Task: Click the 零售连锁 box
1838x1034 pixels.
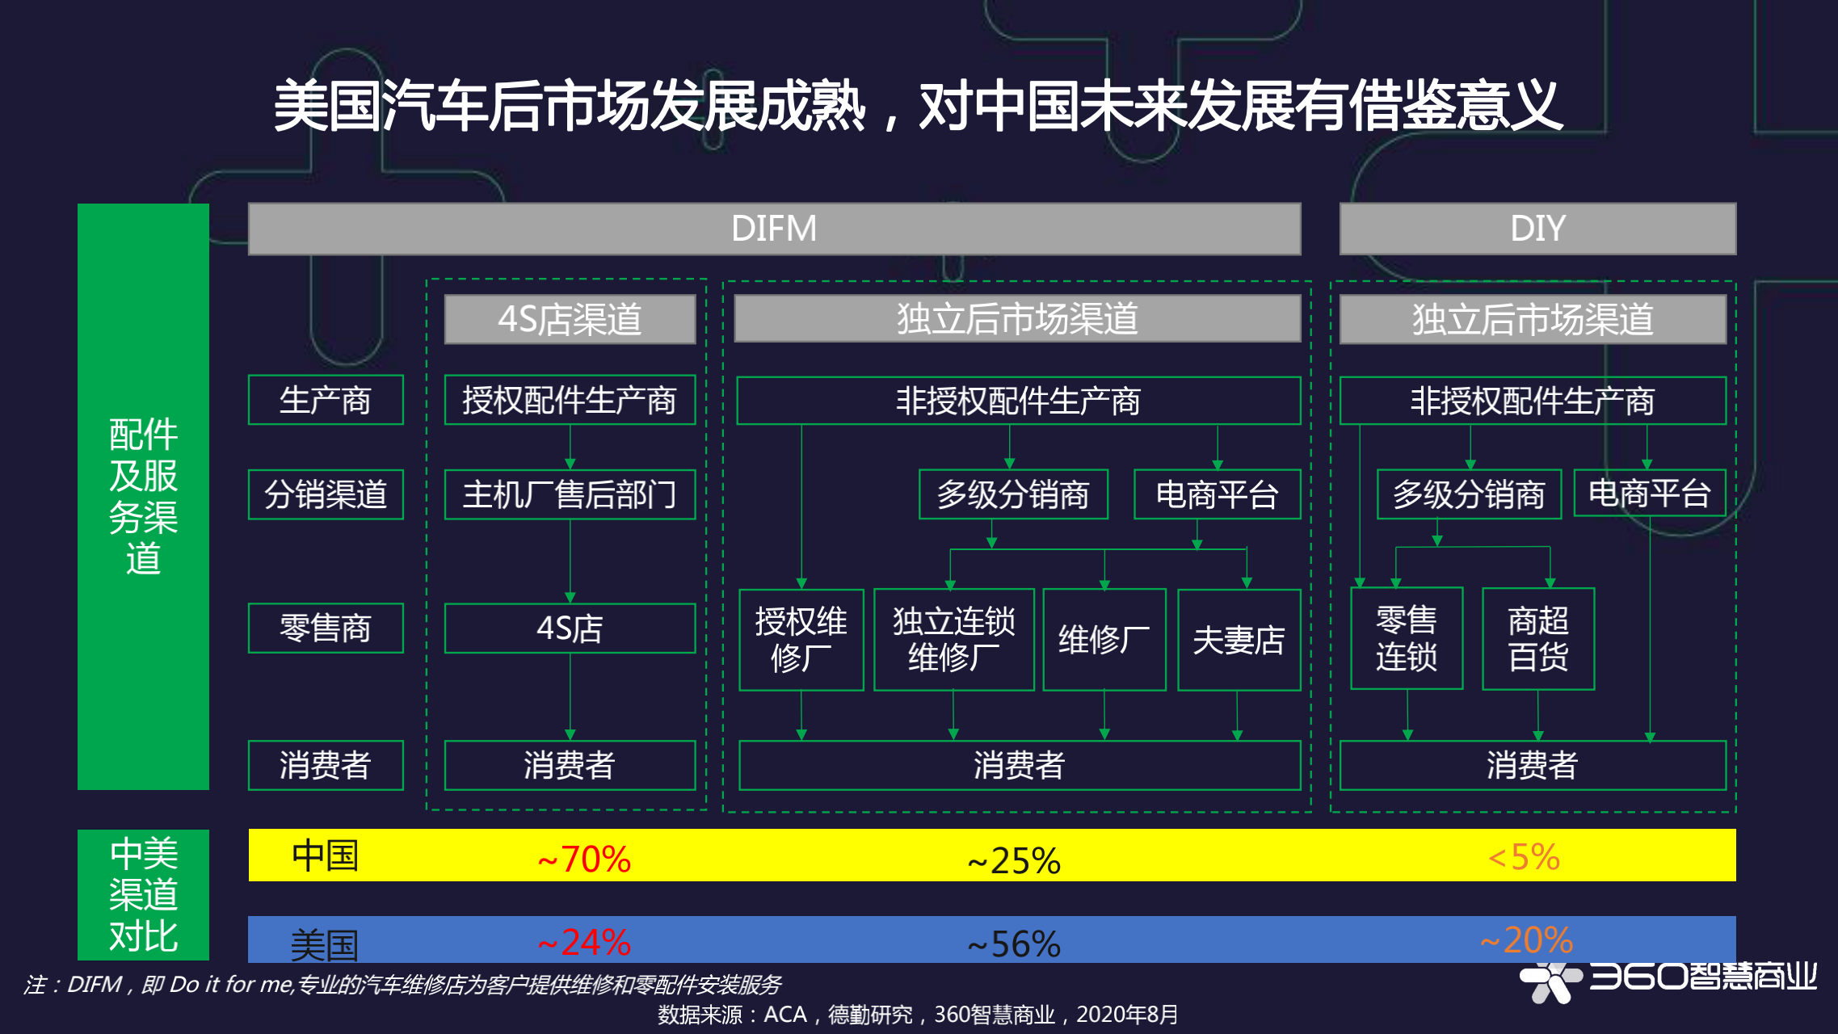Action: [x=1406, y=639]
